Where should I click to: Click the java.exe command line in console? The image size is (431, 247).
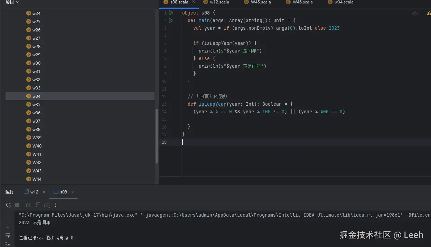(x=225, y=215)
